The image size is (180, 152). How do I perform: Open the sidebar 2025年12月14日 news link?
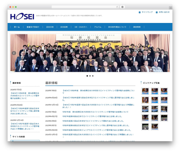point(25,126)
